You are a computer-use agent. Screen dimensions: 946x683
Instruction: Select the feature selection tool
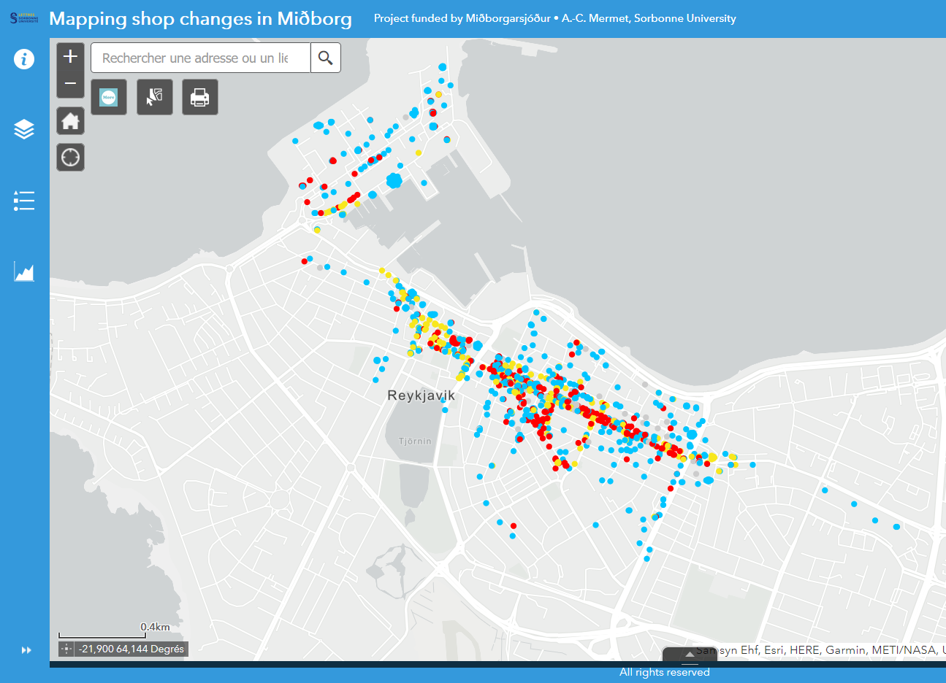click(x=154, y=96)
